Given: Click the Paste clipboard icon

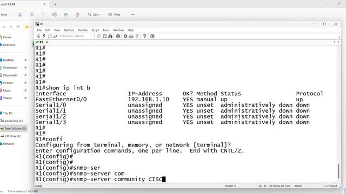Looking at the screenshot, I should [x=104, y=36].
